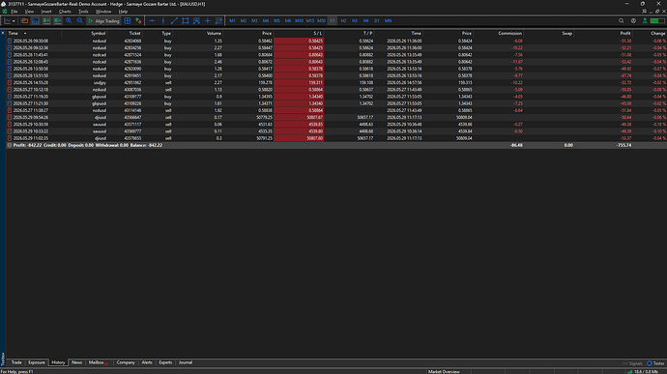Expand the chart type dropdown arrow

(14, 21)
